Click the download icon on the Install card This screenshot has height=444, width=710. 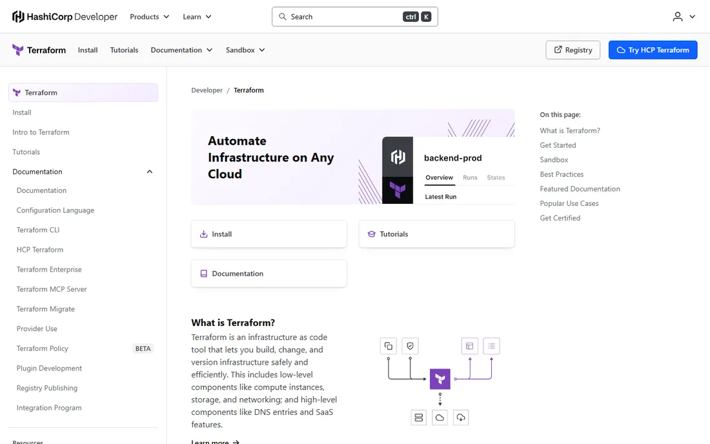pos(204,234)
